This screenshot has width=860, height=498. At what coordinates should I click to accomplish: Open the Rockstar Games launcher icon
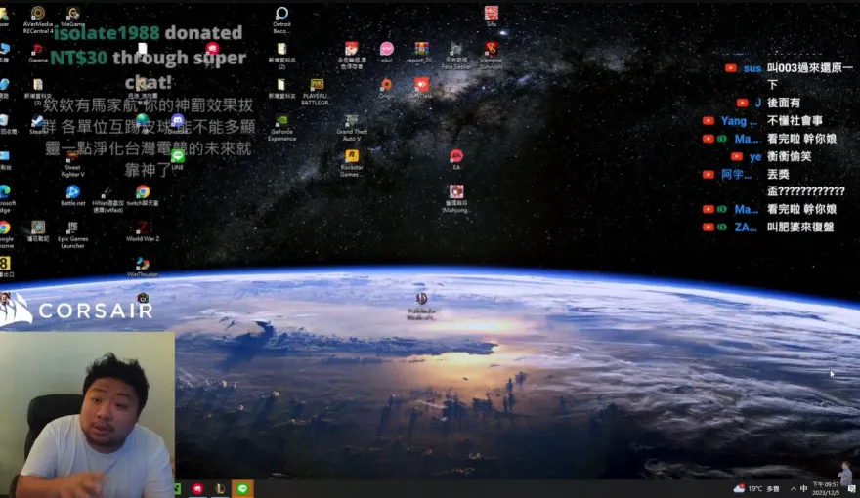[x=352, y=157]
